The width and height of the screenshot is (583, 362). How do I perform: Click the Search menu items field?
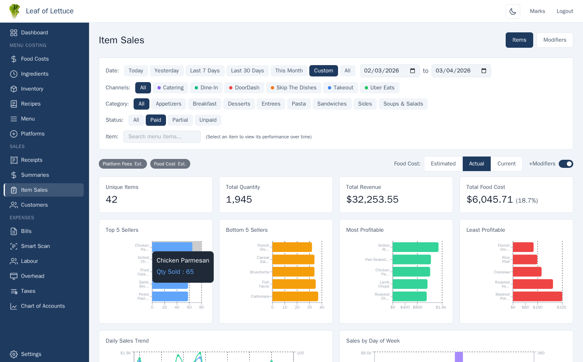(162, 137)
